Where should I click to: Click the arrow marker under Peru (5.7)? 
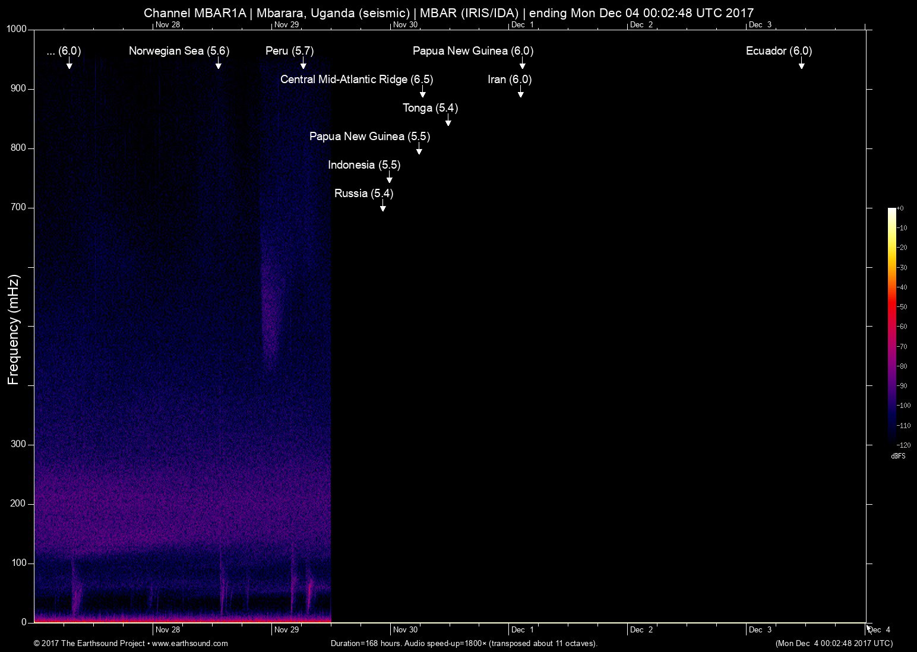pos(303,63)
